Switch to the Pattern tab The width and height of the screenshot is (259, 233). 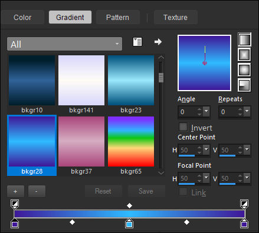point(118,17)
